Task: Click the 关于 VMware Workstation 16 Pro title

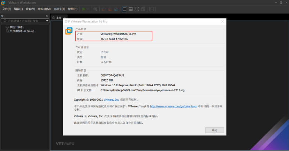Action: point(86,22)
